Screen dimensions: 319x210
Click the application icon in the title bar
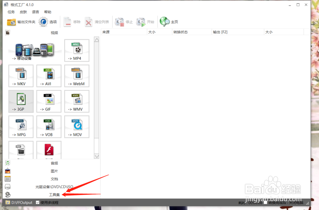6,4
